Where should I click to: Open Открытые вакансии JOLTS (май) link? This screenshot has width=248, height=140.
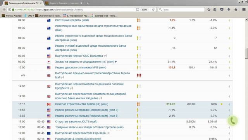tap(76, 122)
